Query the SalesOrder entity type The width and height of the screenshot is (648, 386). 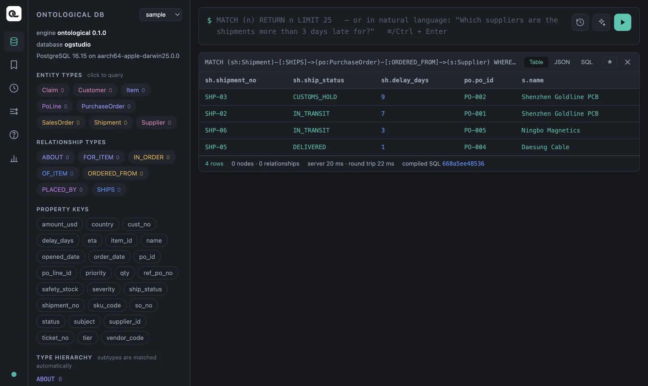pyautogui.click(x=61, y=122)
